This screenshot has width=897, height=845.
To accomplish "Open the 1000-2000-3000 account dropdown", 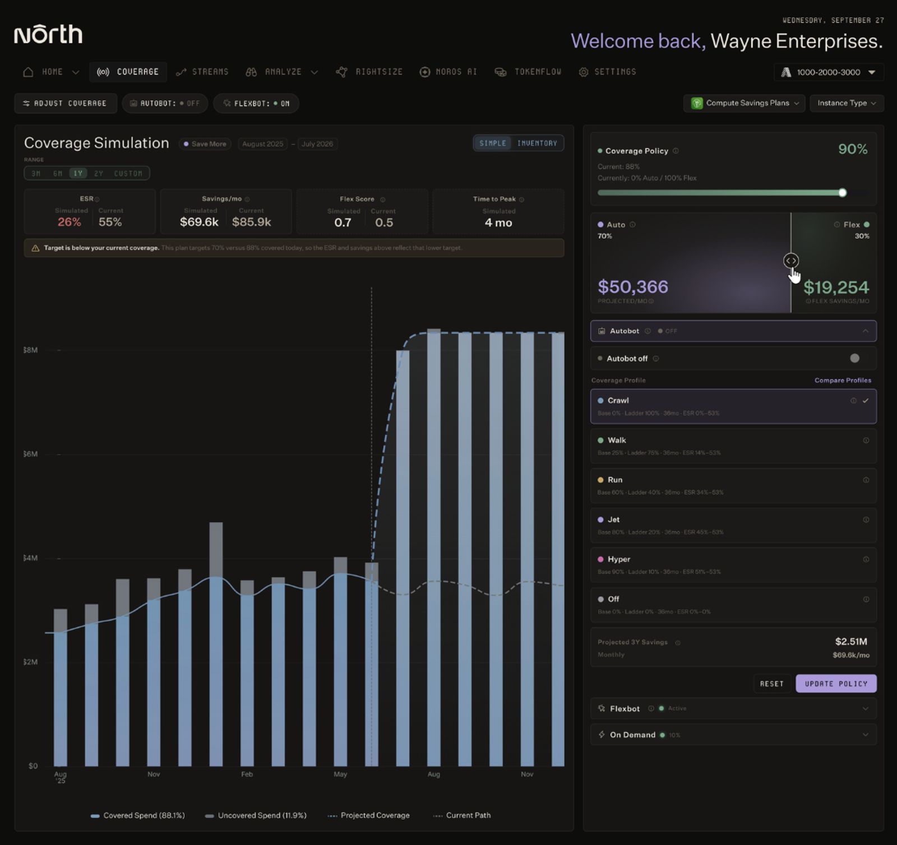I will pos(829,72).
